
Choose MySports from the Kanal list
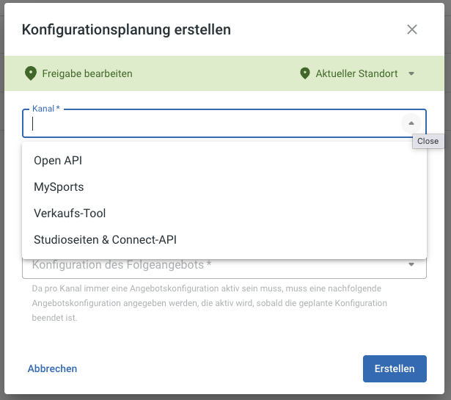[224, 187]
